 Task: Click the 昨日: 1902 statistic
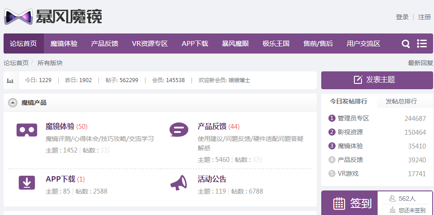click(78, 80)
